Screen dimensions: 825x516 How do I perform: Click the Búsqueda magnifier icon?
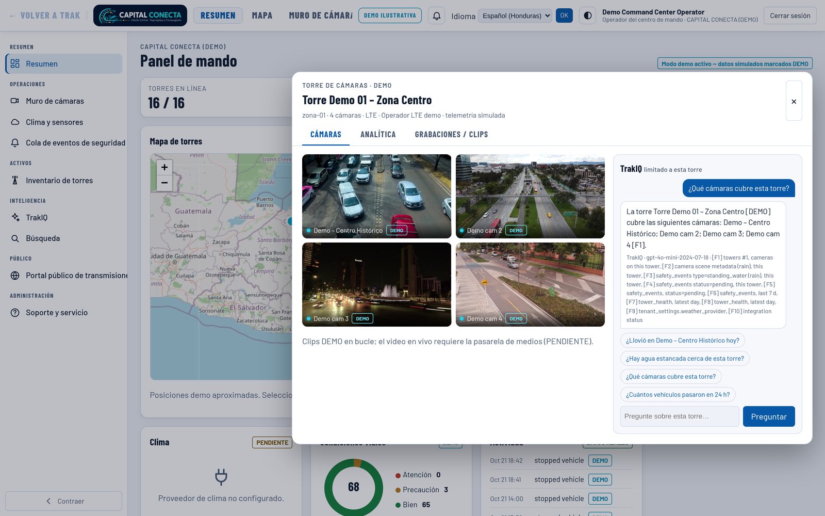(x=15, y=238)
